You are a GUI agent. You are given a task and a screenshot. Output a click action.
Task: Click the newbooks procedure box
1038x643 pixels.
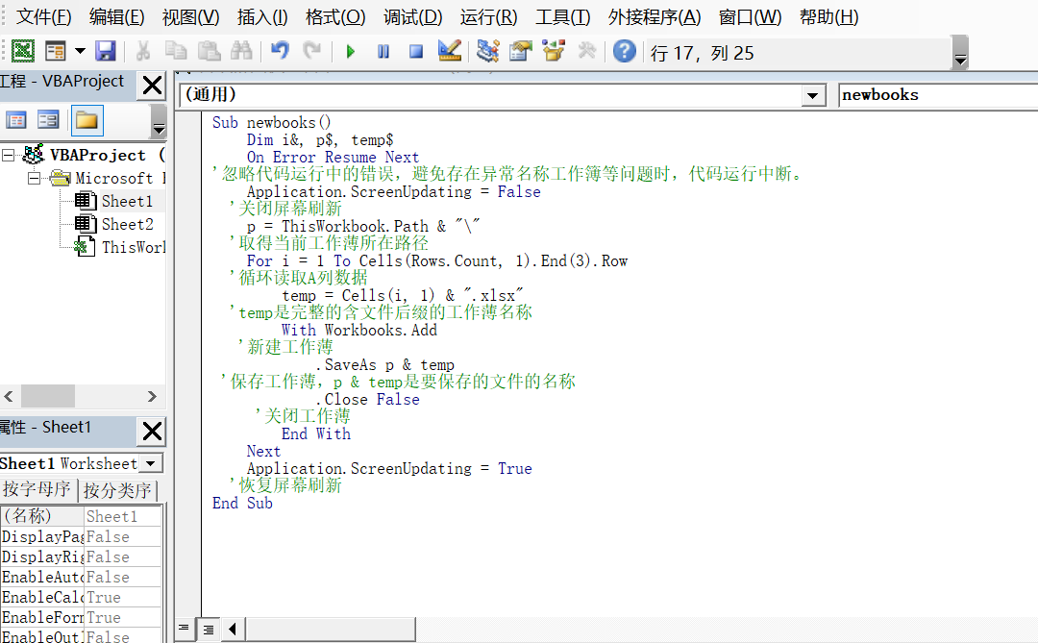[x=937, y=95]
